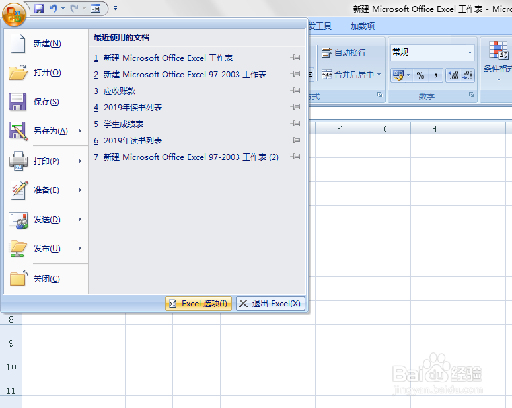Select column G header
The width and height of the screenshot is (512, 408).
(386, 129)
